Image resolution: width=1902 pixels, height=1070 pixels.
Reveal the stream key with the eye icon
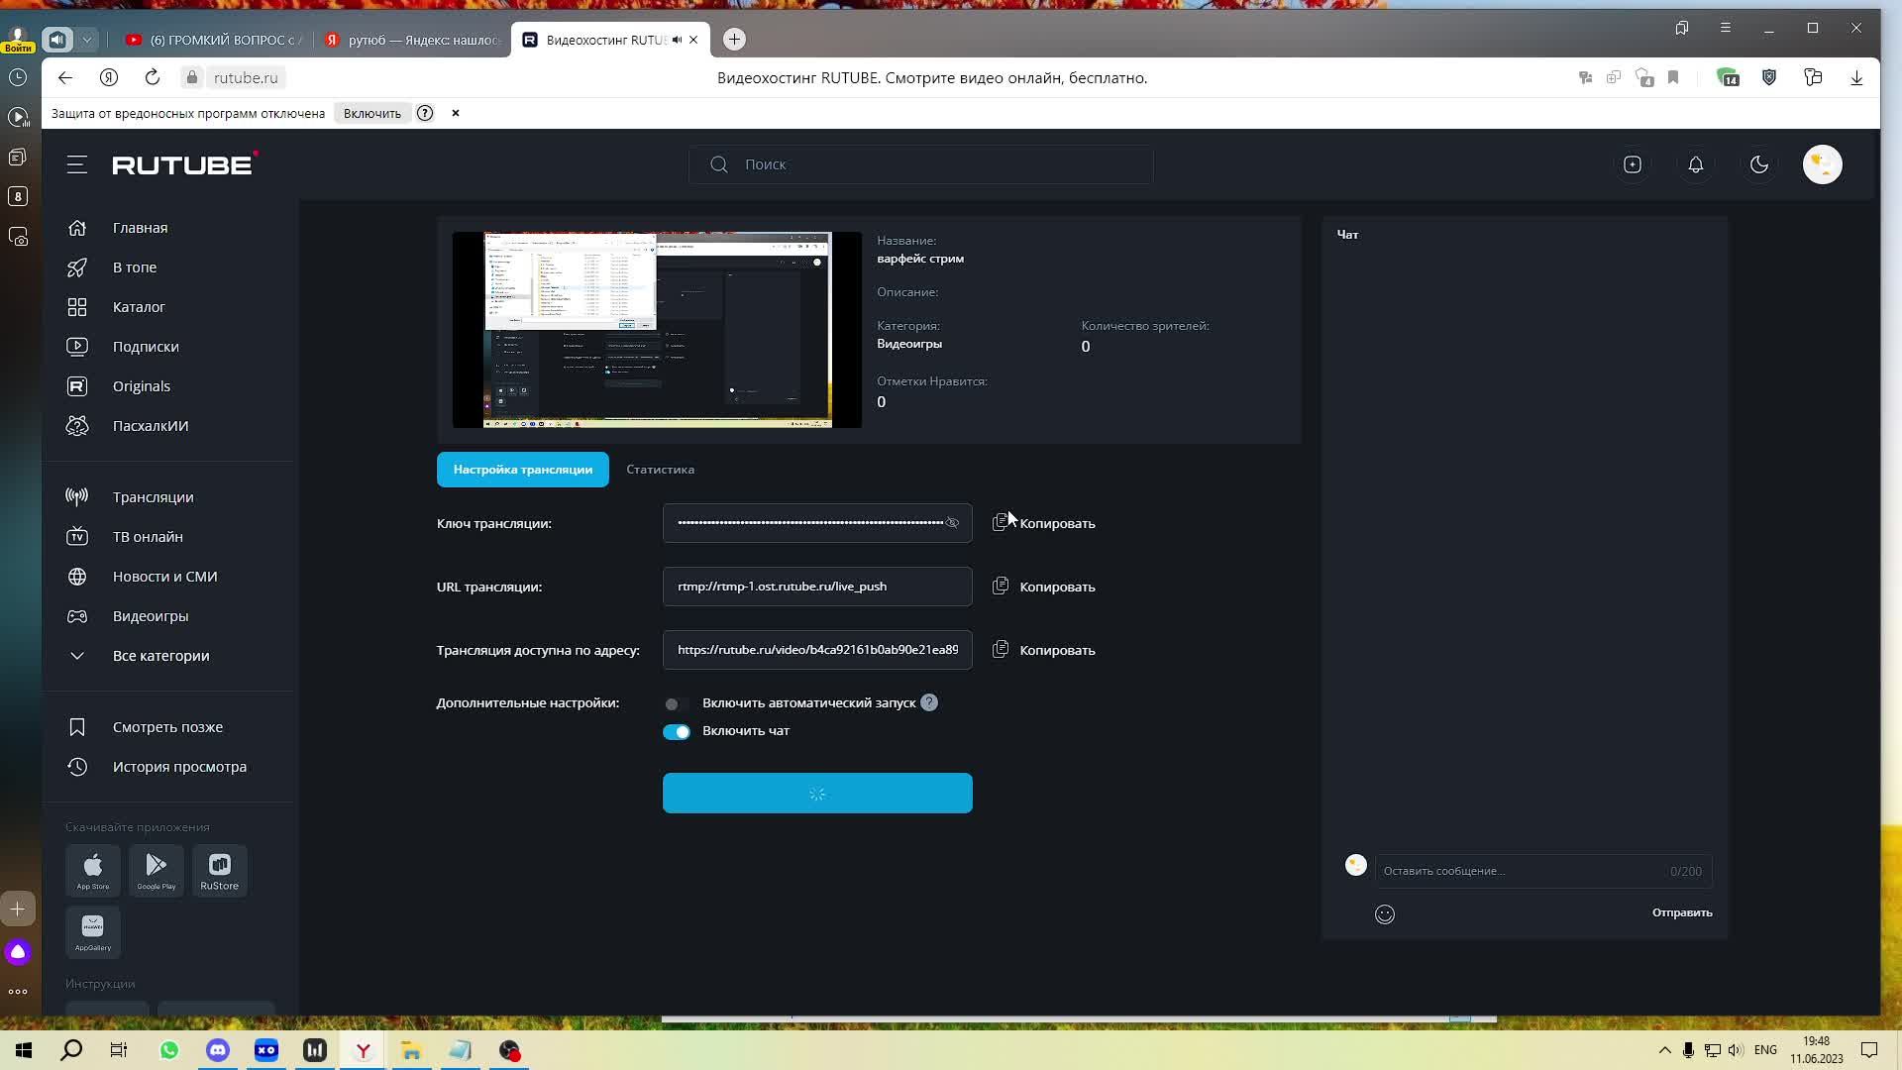(x=952, y=523)
